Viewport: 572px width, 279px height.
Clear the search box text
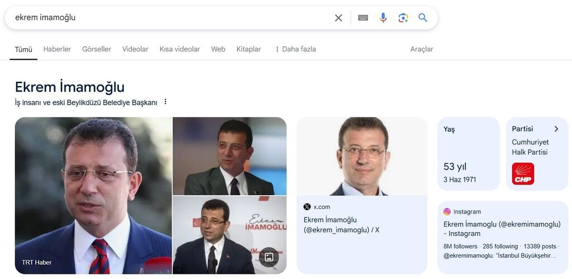click(x=339, y=18)
